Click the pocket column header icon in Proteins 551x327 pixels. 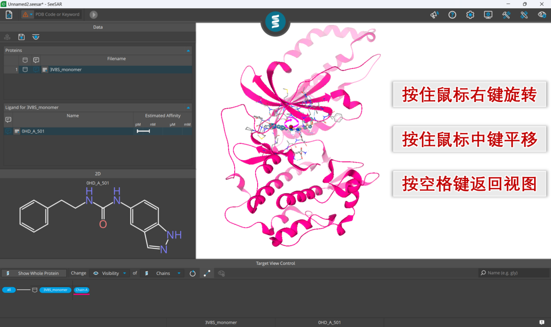(x=25, y=60)
